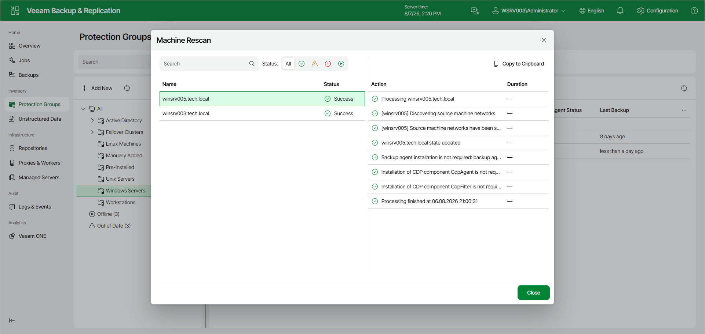Open Veeam ONE analytics
Viewport: 705px width, 334px height.
pos(37,236)
